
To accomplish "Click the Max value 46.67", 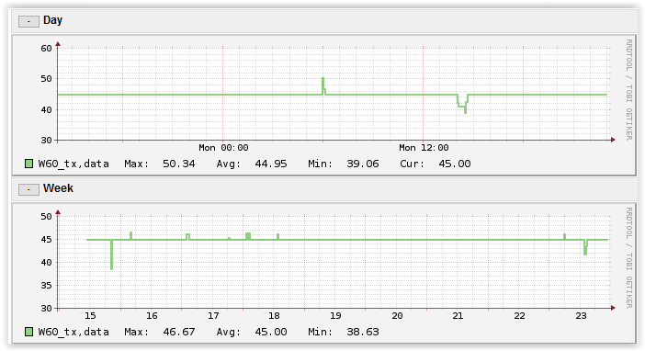I will pos(179,332).
